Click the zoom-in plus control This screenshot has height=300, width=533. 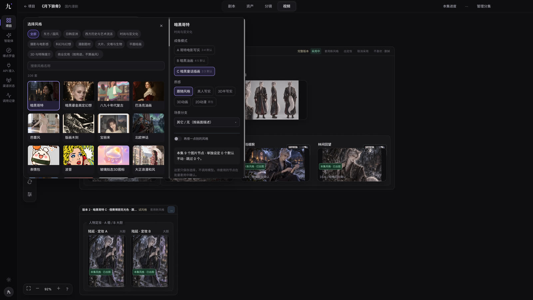coord(59,289)
